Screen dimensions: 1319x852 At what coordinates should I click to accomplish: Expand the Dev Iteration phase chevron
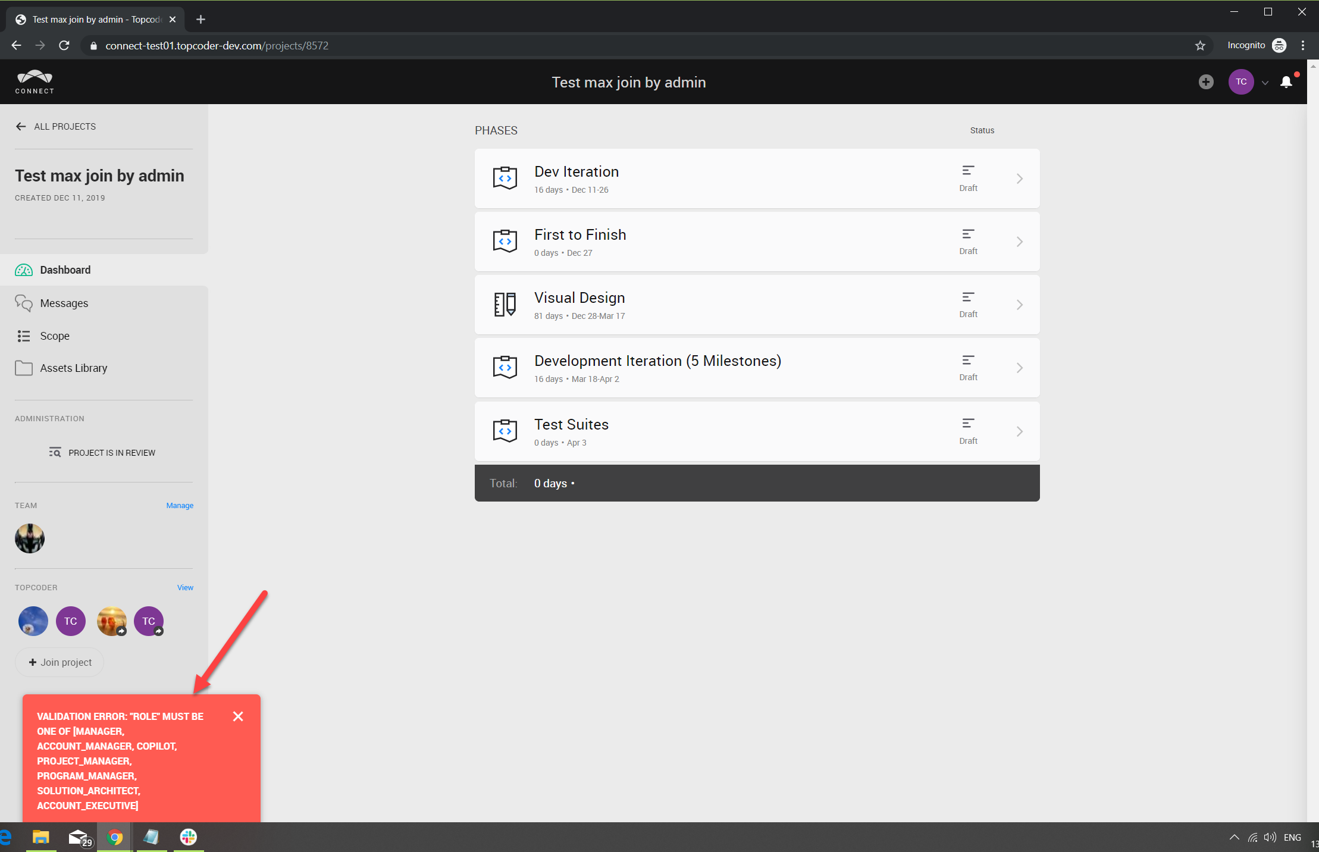pyautogui.click(x=1020, y=178)
